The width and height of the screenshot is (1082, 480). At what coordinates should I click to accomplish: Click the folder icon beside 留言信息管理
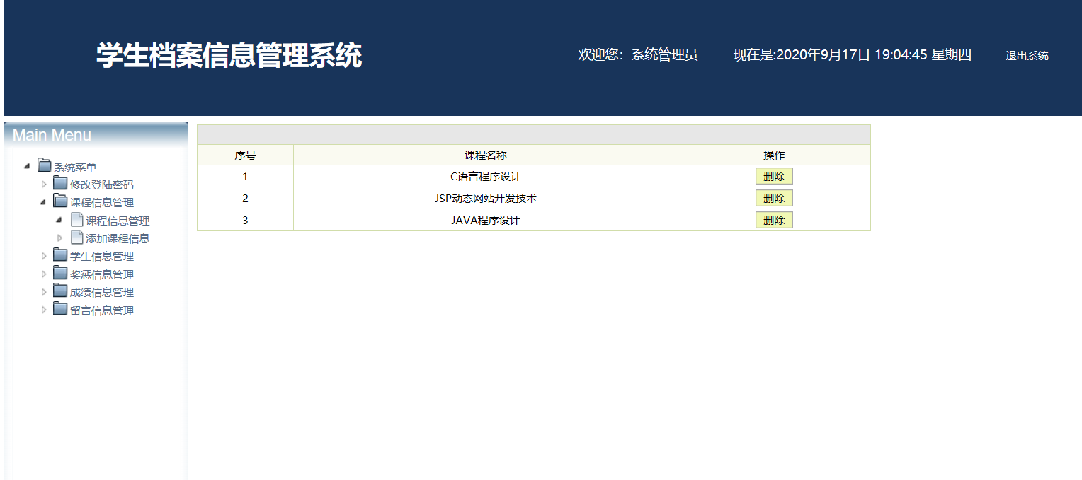point(60,309)
